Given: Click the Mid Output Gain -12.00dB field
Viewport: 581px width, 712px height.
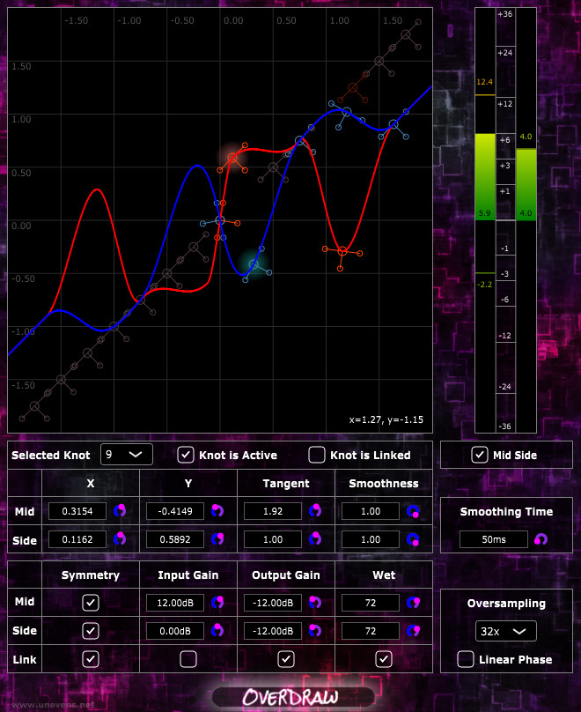Looking at the screenshot, I should point(273,603).
